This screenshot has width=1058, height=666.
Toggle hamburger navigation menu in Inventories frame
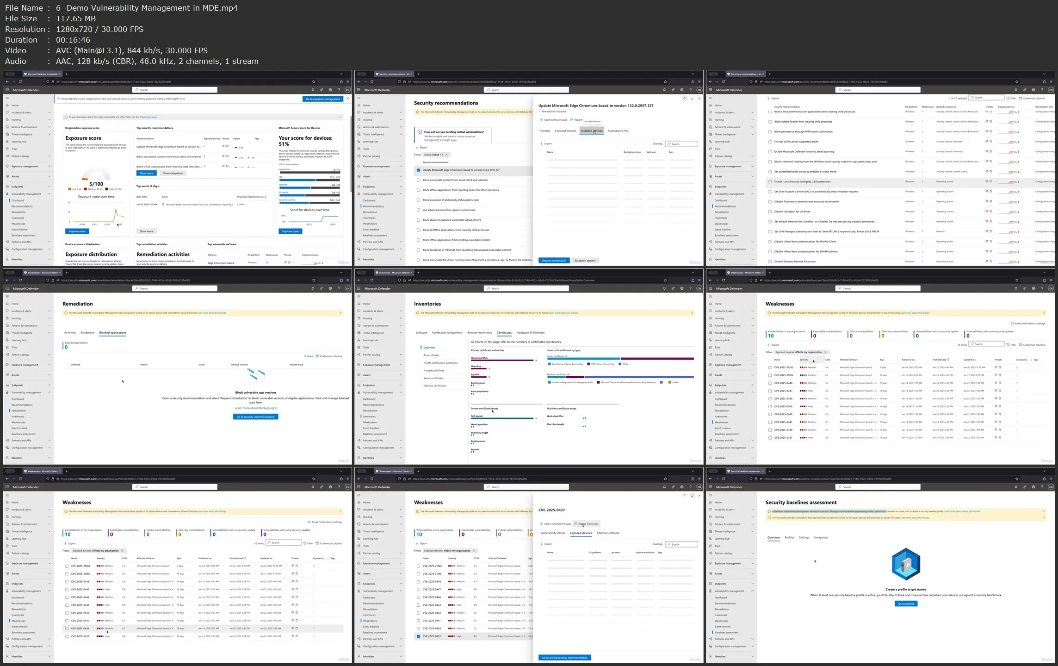(x=359, y=296)
